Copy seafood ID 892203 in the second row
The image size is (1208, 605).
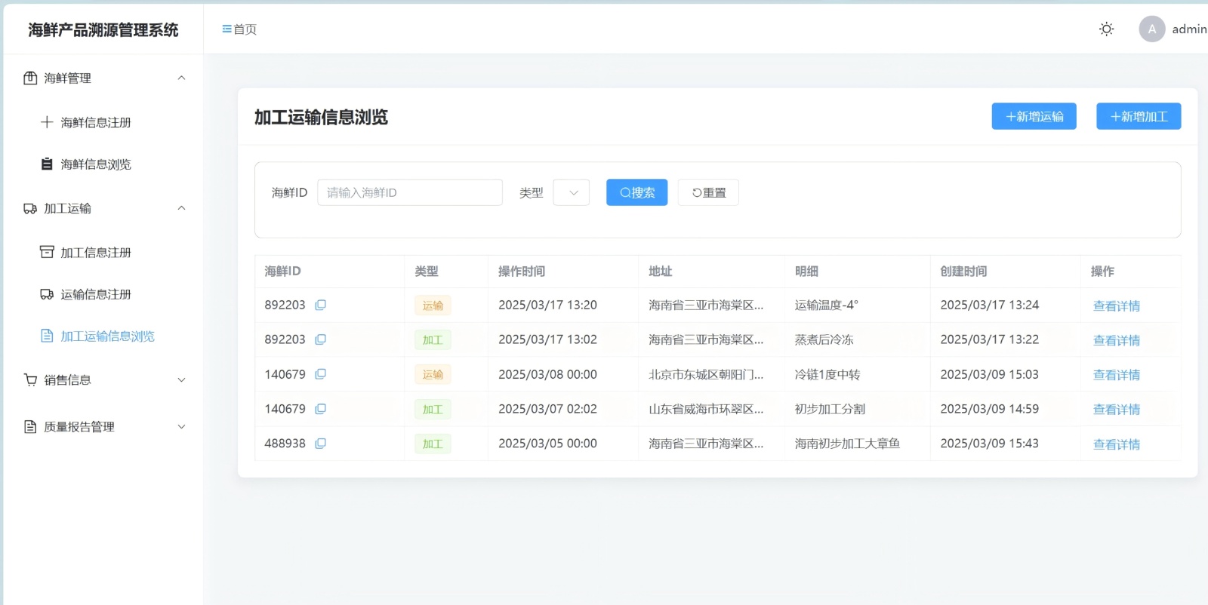[x=320, y=339]
